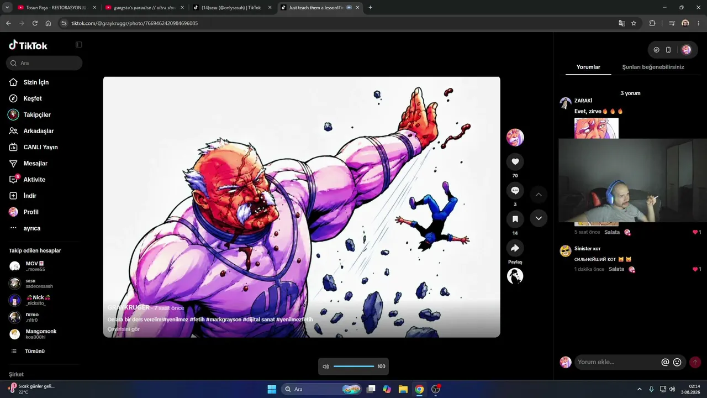Click the volume slider track
The image size is (707, 398).
pyautogui.click(x=353, y=366)
